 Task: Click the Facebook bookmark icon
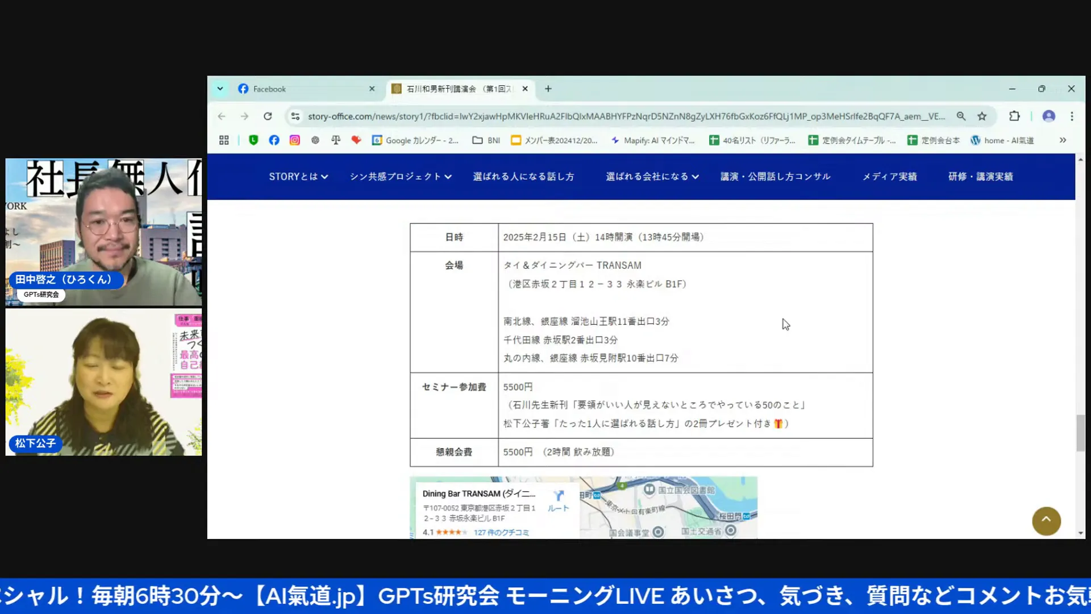(x=274, y=140)
